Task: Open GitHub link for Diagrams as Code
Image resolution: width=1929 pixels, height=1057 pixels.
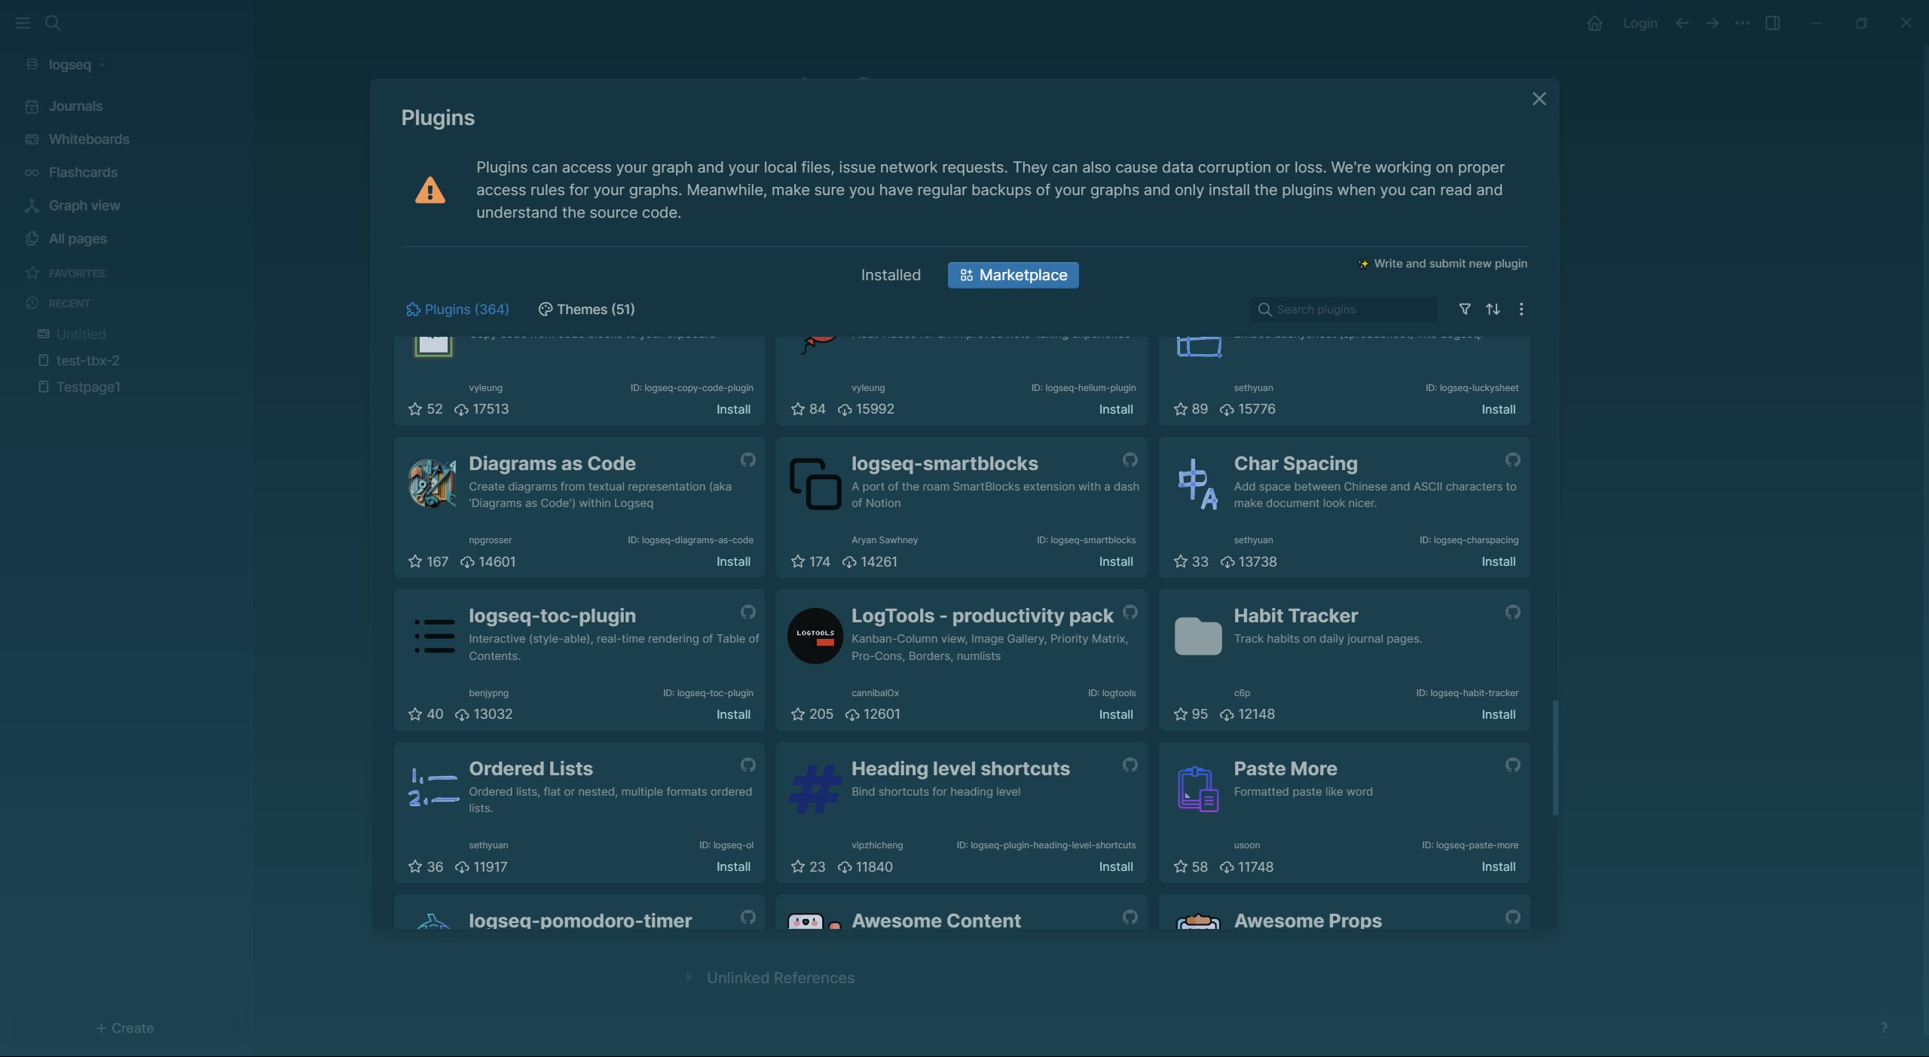Action: tap(747, 460)
